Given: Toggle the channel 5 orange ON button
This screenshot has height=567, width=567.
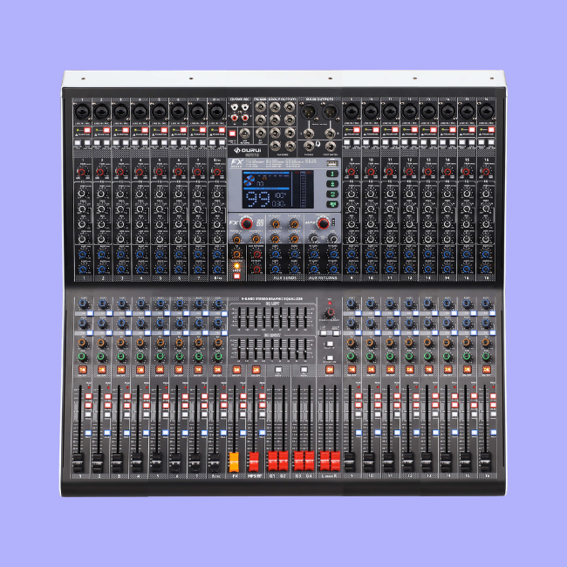Looking at the screenshot, I should pyautogui.click(x=160, y=370).
